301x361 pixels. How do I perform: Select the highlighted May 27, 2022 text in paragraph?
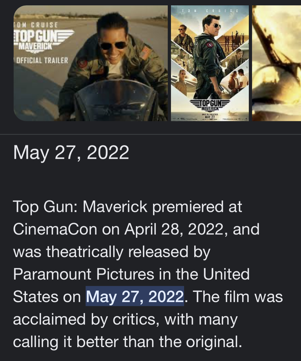pyautogui.click(x=135, y=296)
